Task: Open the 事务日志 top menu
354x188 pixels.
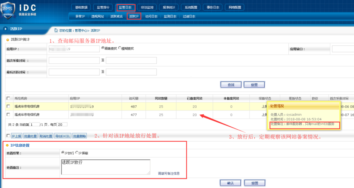Action: tap(213, 8)
